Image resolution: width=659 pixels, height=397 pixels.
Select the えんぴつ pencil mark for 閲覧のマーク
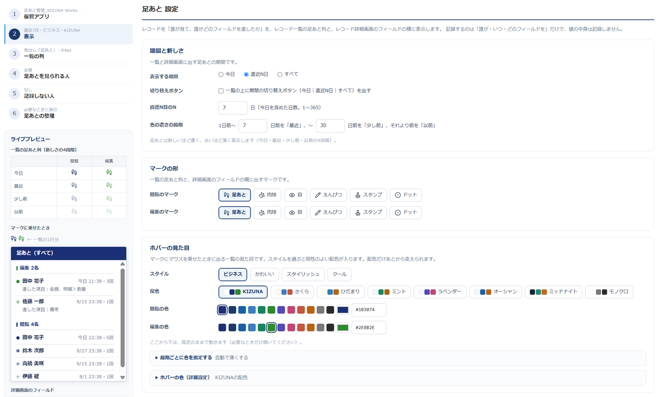click(x=329, y=195)
